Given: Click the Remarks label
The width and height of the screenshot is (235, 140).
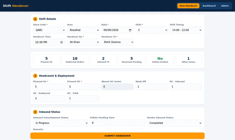Looking at the screenshot, I should pos(38,129).
